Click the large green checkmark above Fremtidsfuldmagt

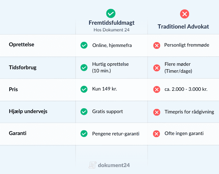111,14
